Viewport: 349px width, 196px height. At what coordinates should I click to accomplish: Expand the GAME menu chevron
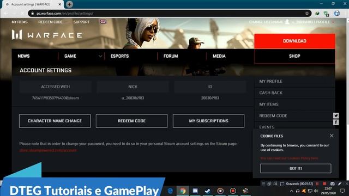(100, 56)
